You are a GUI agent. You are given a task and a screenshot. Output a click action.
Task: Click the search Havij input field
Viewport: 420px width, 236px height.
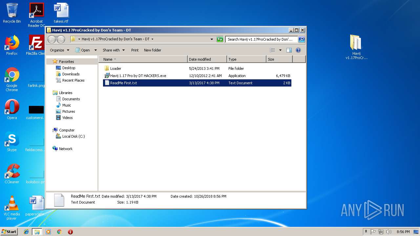[x=262, y=39]
